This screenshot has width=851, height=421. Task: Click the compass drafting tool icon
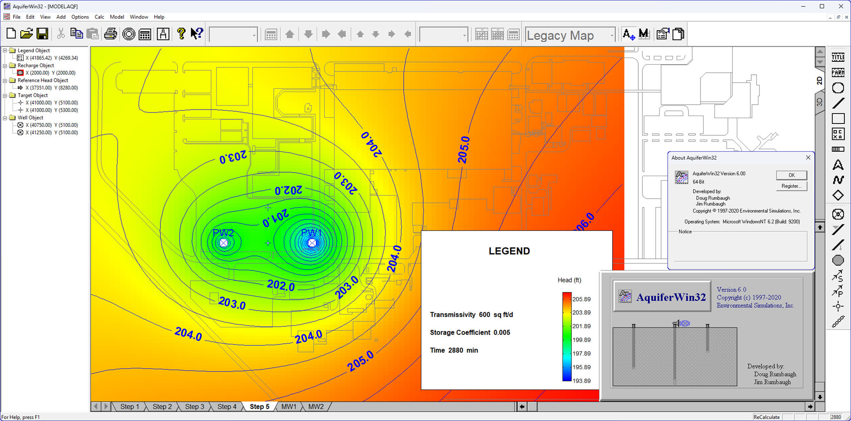click(163, 34)
